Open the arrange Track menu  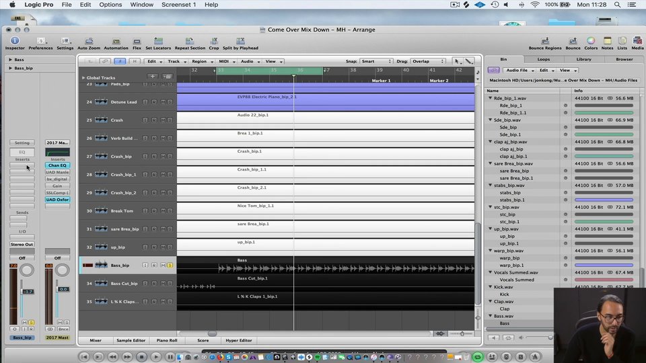click(x=176, y=61)
